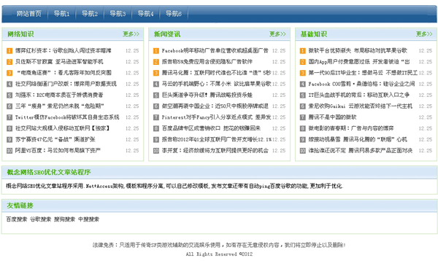Click gray rank badge 4 in 网络知识 list
438x266 pixels.
pos(9,84)
